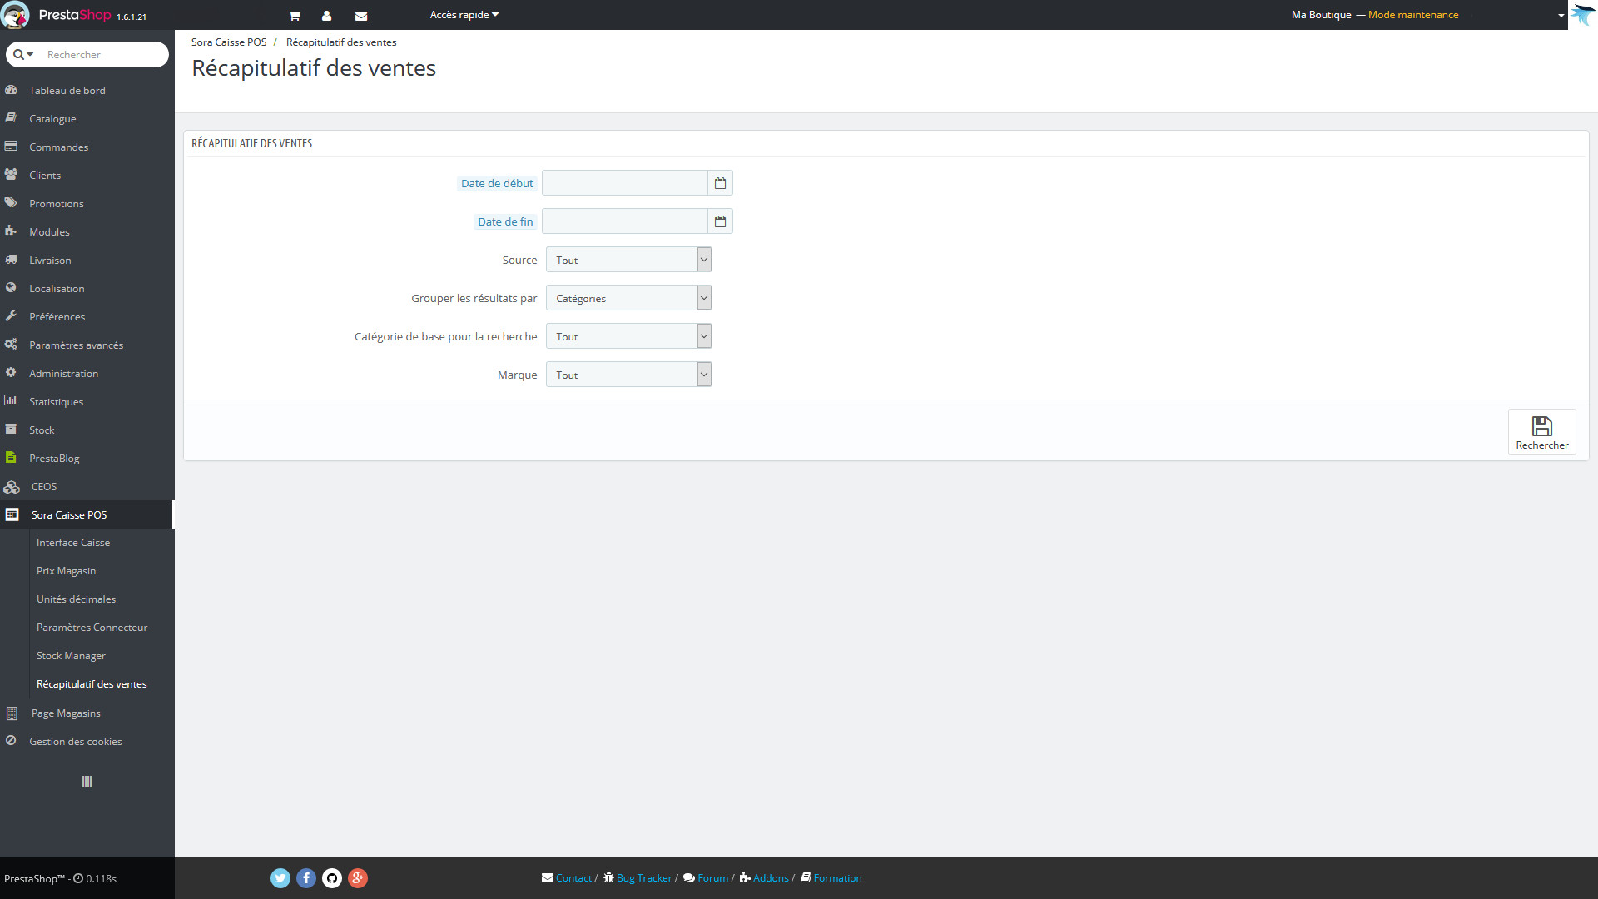The image size is (1598, 899).
Task: Expand the Accès rapide menu
Action: point(464,15)
